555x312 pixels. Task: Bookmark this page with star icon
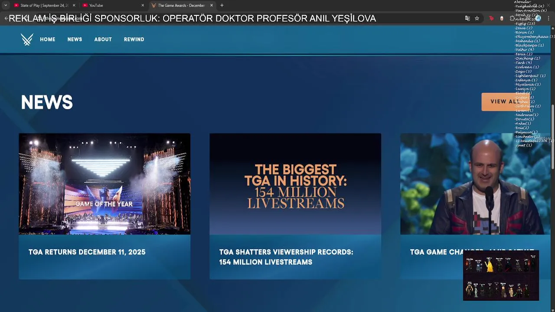[477, 18]
